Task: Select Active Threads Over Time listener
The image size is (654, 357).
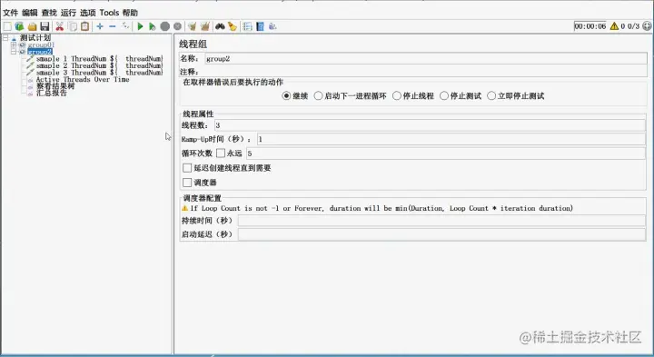Action: click(83, 79)
